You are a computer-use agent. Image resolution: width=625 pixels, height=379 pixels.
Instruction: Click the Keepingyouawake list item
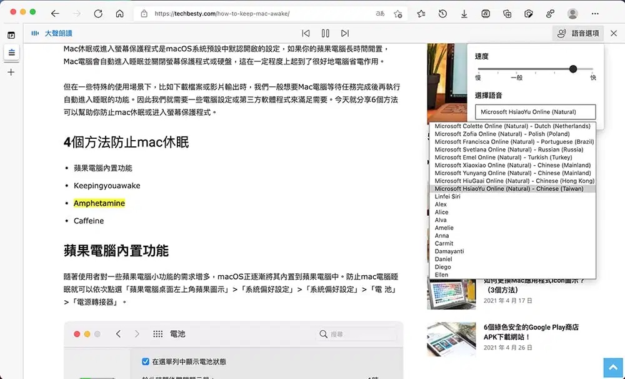tap(107, 186)
